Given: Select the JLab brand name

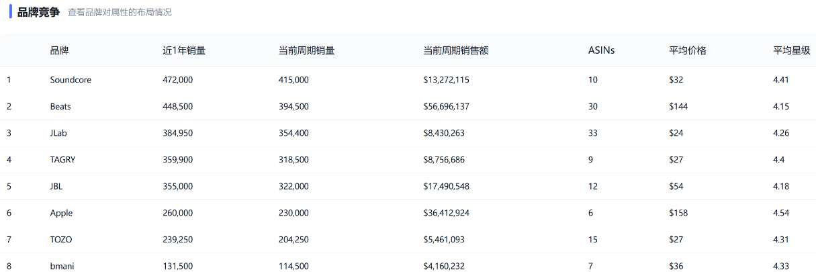Looking at the screenshot, I should click(58, 133).
